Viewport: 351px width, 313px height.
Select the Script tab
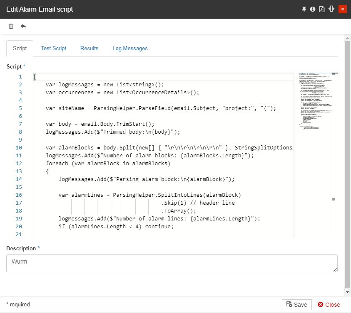pos(20,49)
